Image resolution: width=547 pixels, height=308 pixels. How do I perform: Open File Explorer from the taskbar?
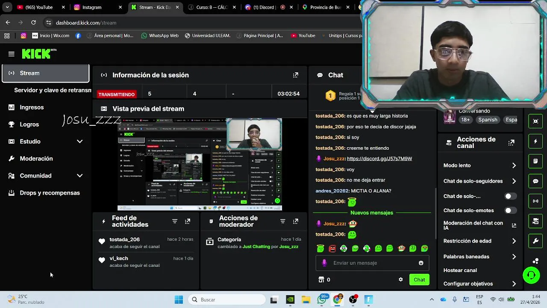click(x=306, y=300)
